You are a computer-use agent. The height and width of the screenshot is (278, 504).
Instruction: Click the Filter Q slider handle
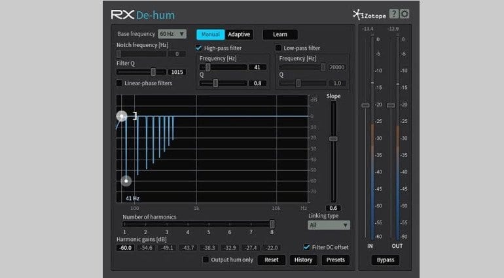coord(153,72)
